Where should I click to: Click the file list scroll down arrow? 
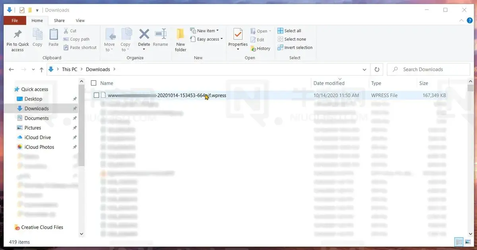tap(471, 234)
